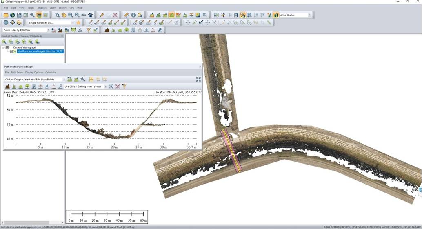Select the Measure ruler tool

[127, 15]
